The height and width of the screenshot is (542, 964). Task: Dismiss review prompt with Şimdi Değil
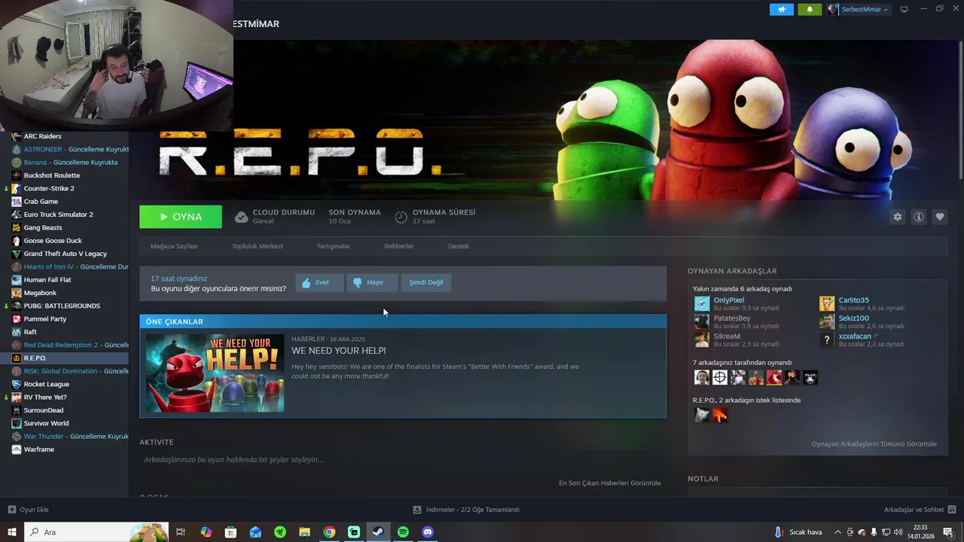[426, 282]
